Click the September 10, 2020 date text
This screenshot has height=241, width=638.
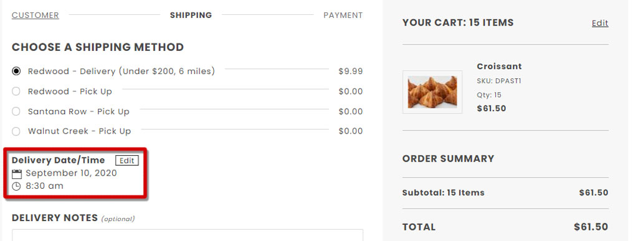(71, 173)
